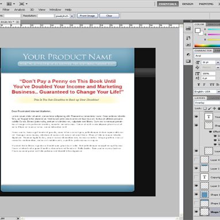Switch to the Character panel tab
This screenshot has height=220, width=220.
click(203, 51)
